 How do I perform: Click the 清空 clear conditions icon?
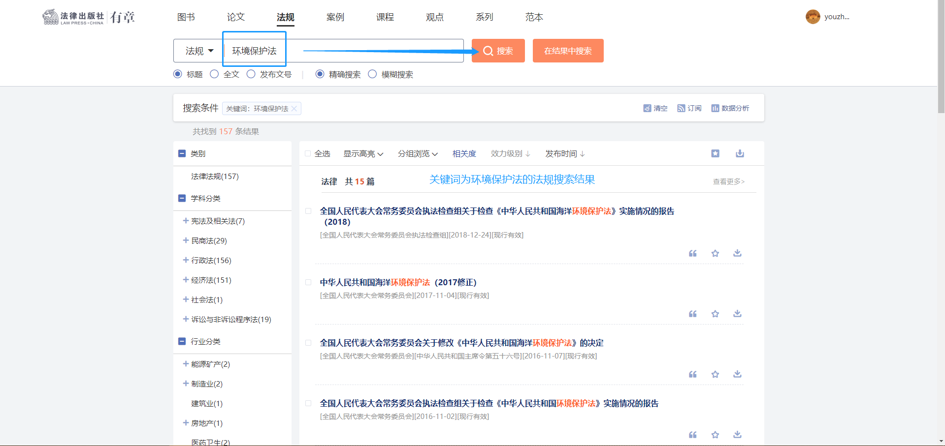(x=647, y=108)
